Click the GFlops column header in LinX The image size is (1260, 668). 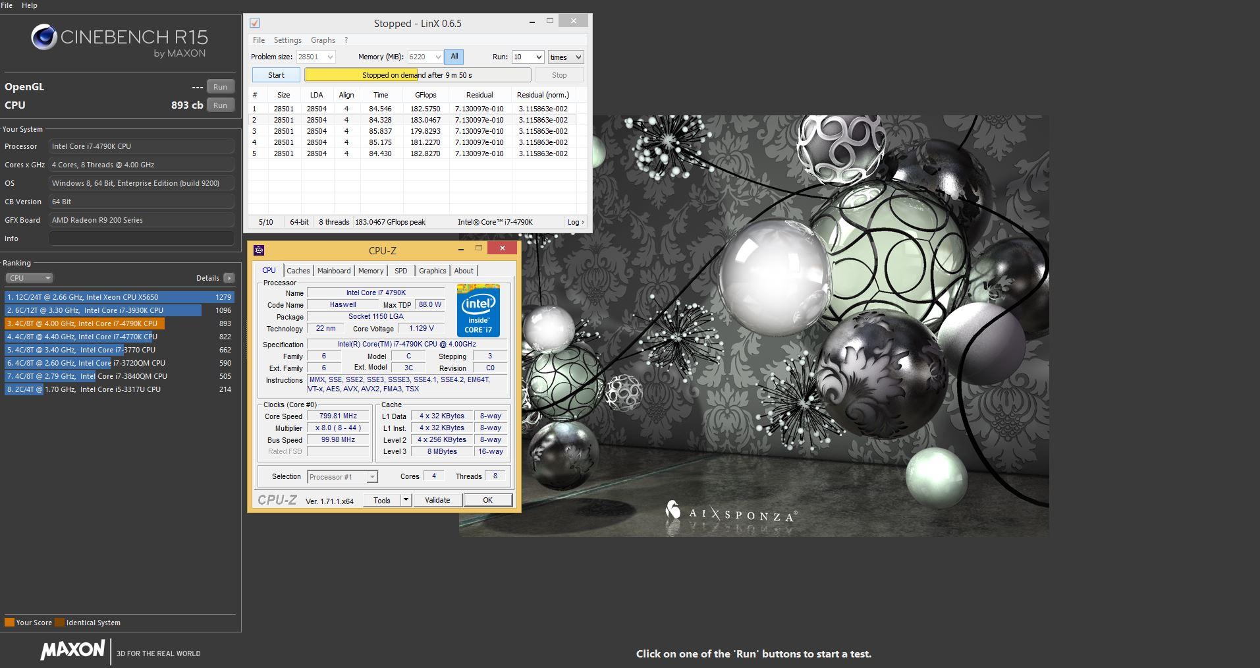click(426, 95)
